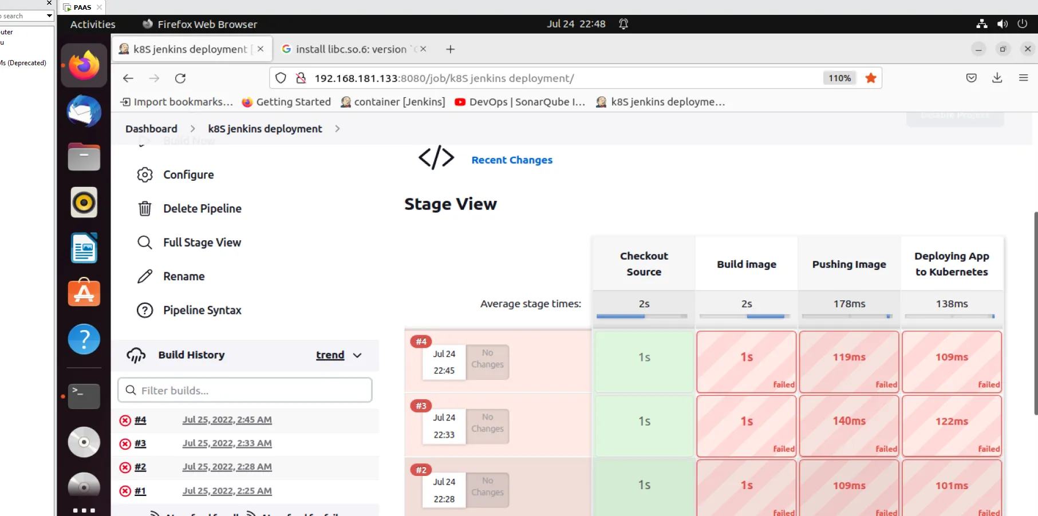Screen dimensions: 1038x516
Task: Open the network status icon in the top bar
Action: (982, 24)
